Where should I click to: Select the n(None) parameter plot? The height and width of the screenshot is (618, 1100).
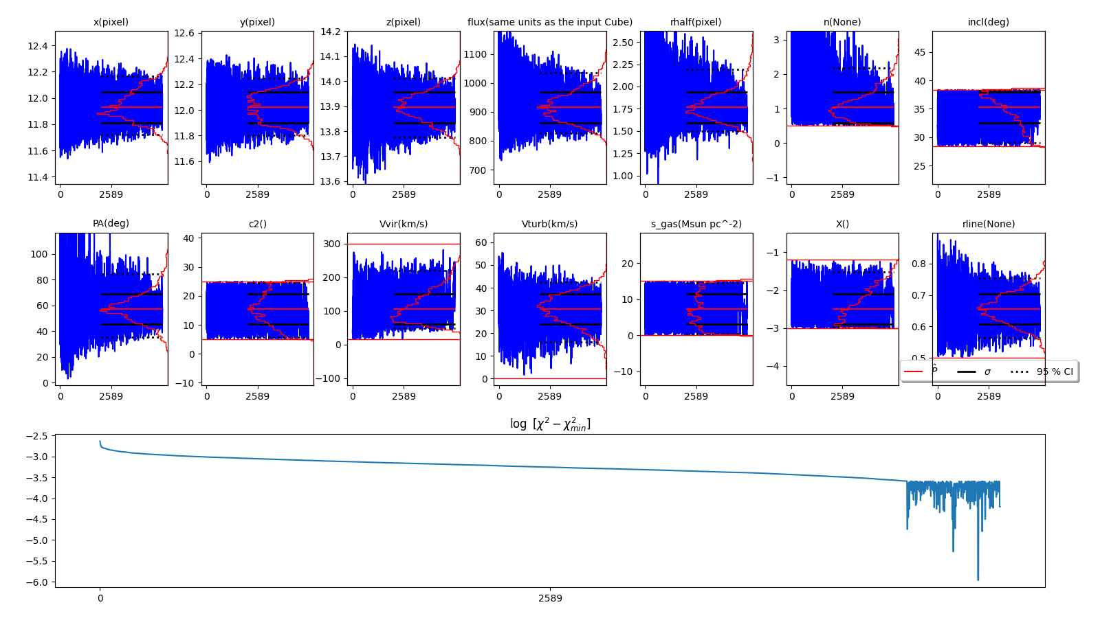tap(842, 108)
